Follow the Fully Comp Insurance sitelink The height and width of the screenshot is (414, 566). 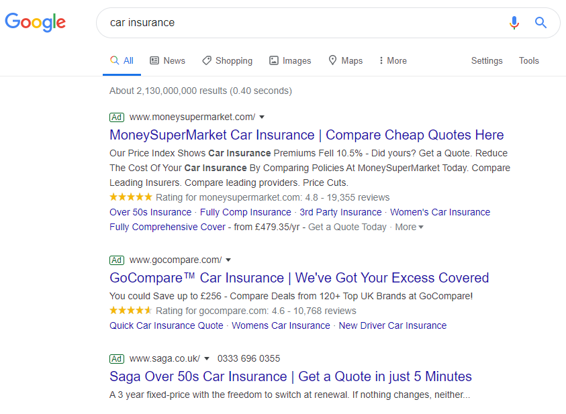(246, 213)
